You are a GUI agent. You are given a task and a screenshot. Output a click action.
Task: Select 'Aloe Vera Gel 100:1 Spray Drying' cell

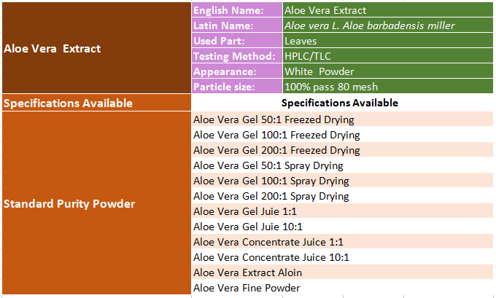click(340, 181)
